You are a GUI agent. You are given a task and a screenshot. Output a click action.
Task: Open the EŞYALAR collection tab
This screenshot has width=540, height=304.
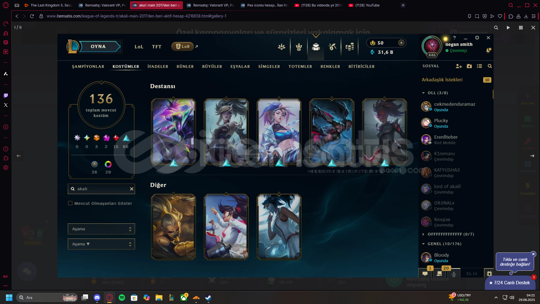240,66
